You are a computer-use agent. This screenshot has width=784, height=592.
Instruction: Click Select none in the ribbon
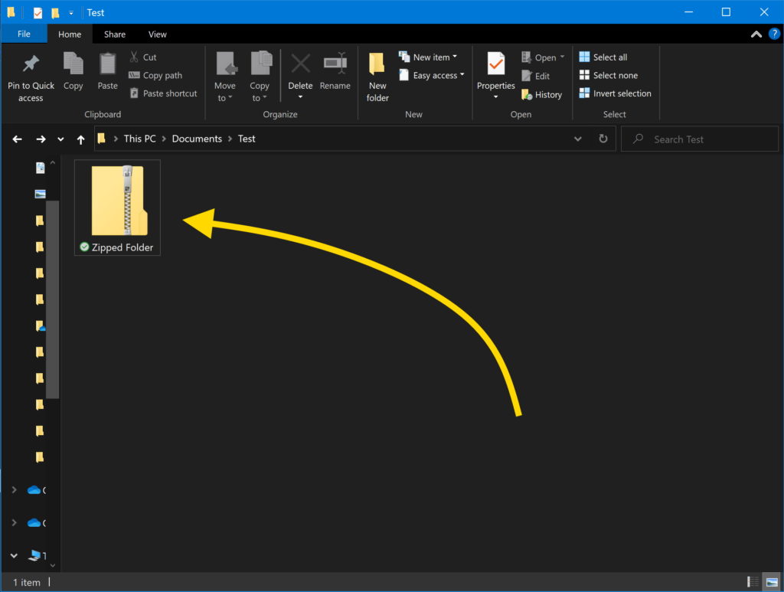click(609, 75)
